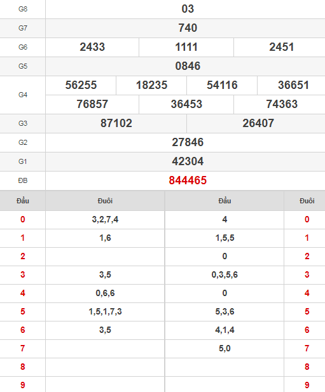Select cell 3,5 in the head-6 row
The image size is (325, 392).
pyautogui.click(x=105, y=330)
